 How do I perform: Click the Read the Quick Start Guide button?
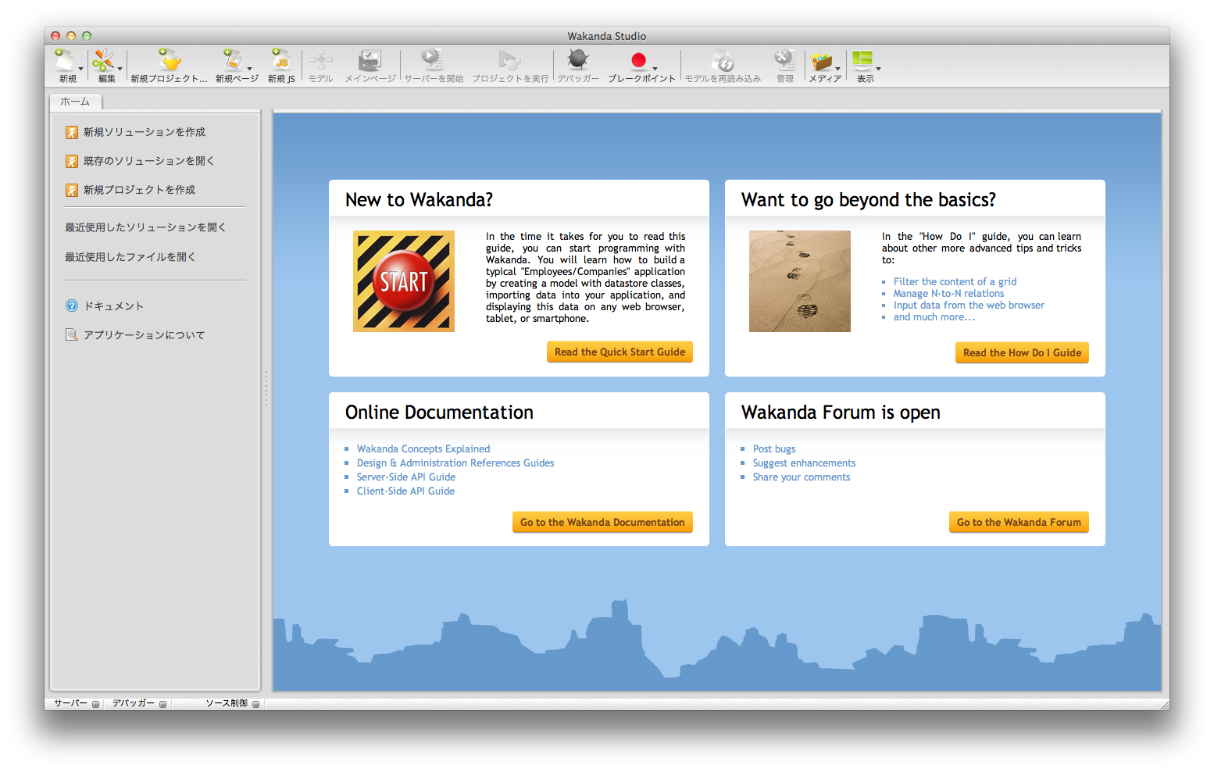click(619, 352)
